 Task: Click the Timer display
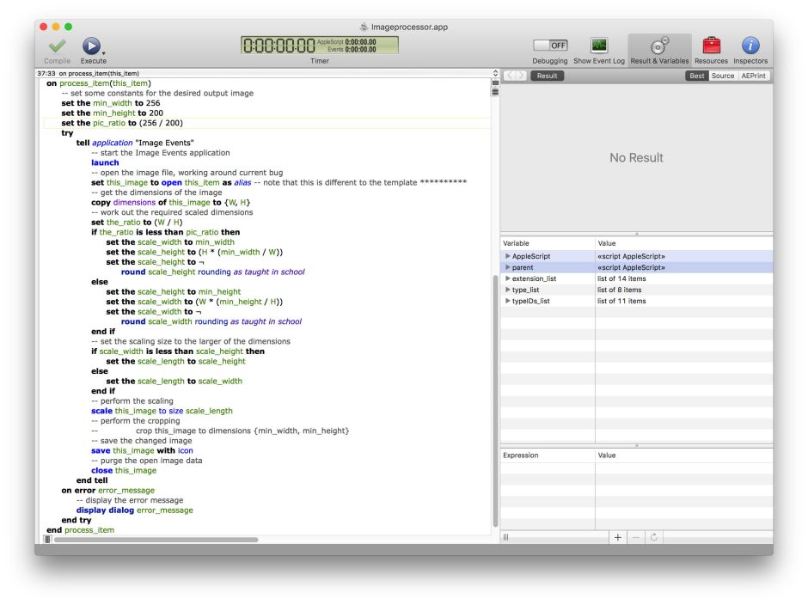click(x=319, y=46)
